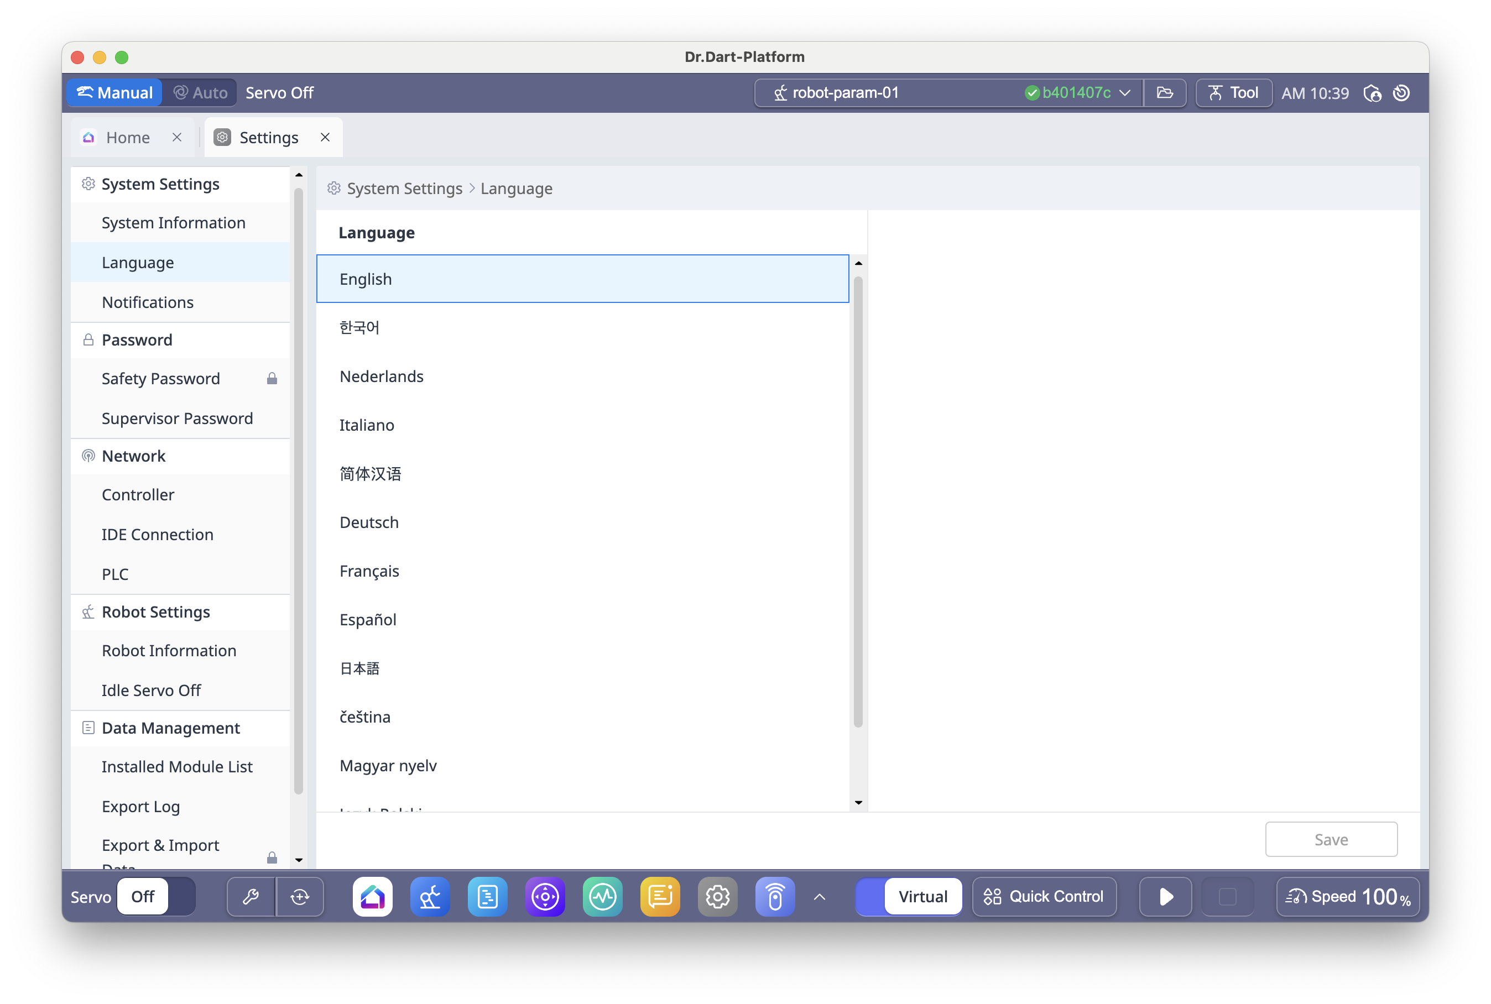Open the remote control dock icon
This screenshot has height=1004, width=1491.
tap(775, 896)
